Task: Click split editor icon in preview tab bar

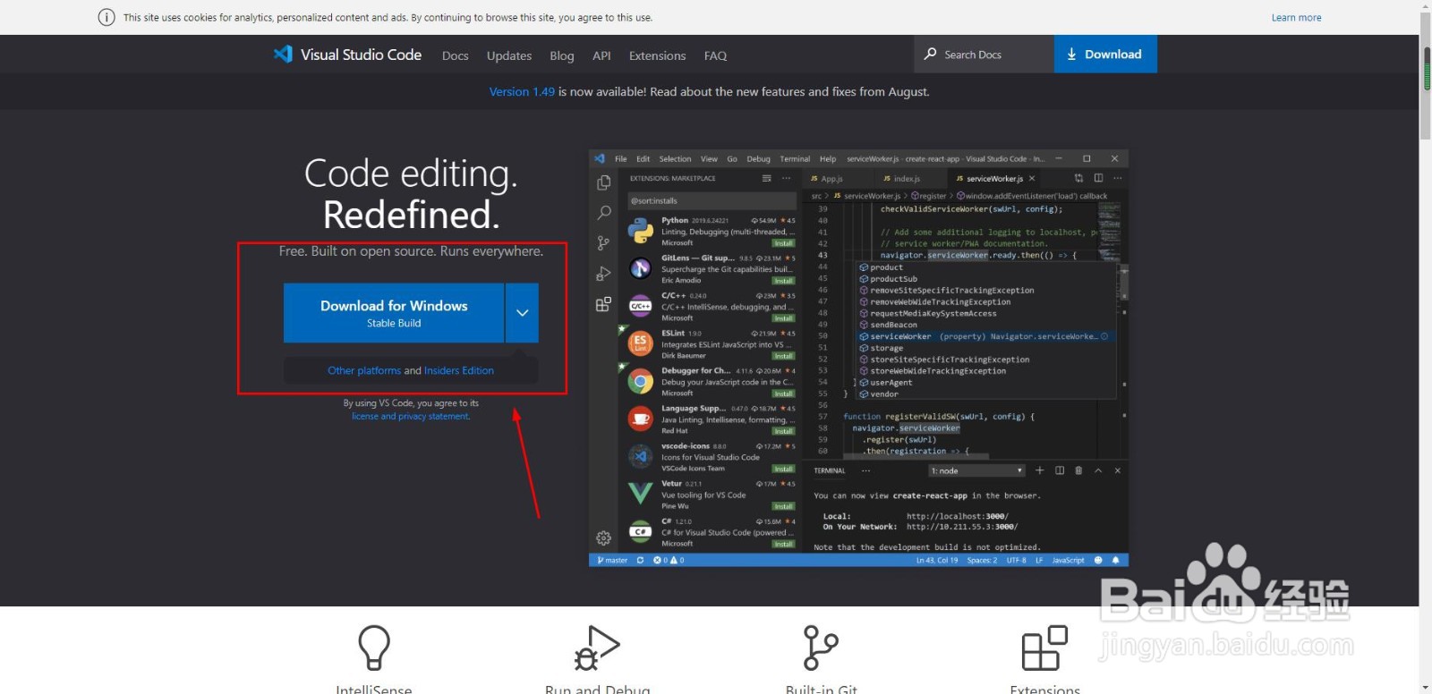Action: tap(1098, 178)
